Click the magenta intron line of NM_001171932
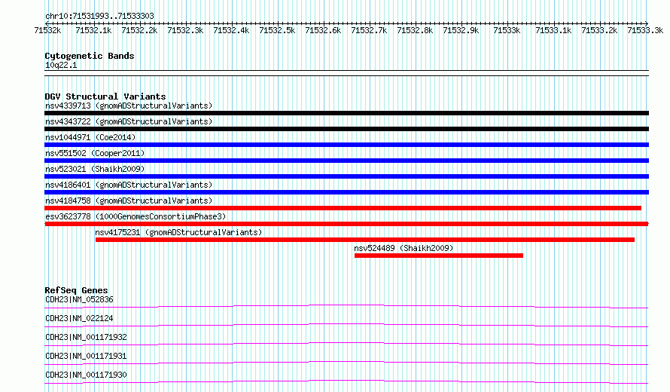Viewport: 670px width, 392px height. tap(346, 343)
